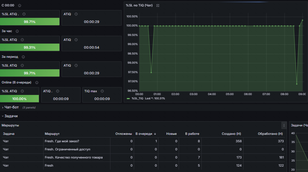Click info icon next to С 00:00
Image resolution: width=308 pixels, height=172 pixels.
tap(20, 5)
